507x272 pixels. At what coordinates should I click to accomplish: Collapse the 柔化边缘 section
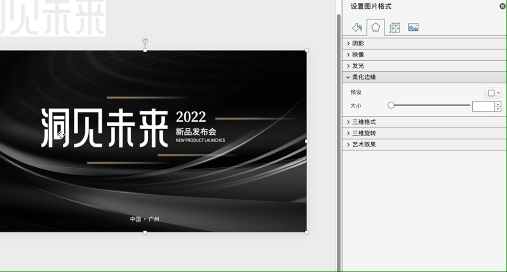[424, 78]
